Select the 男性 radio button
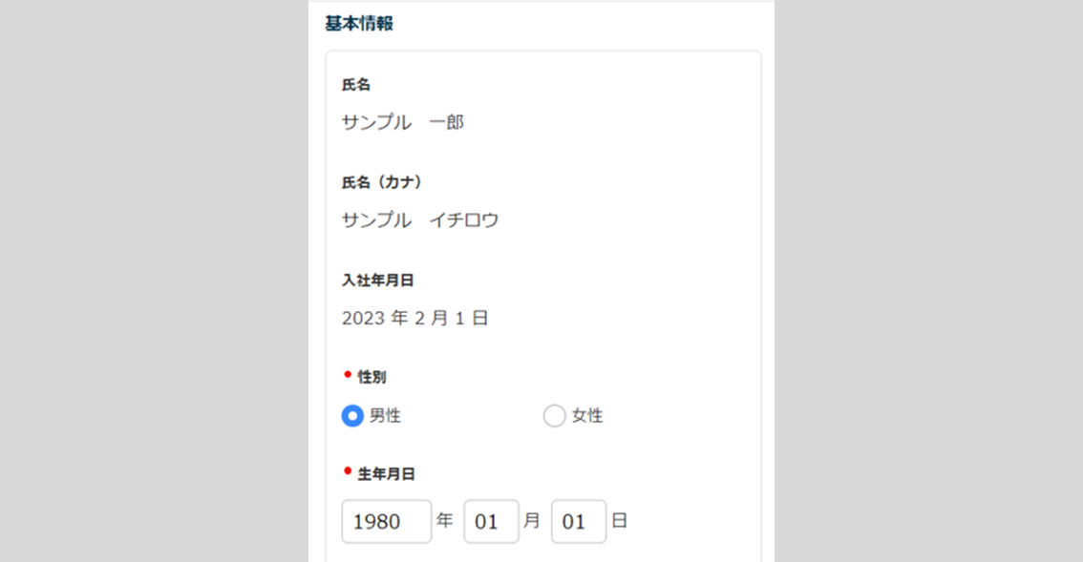 (352, 416)
